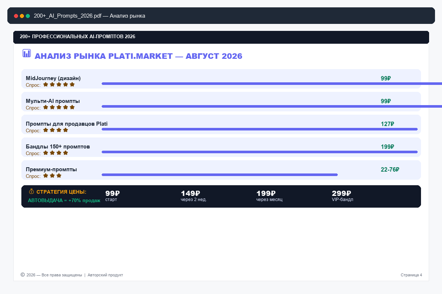
Task: Click the money bag icon in the pricing strip
Action: [31, 191]
